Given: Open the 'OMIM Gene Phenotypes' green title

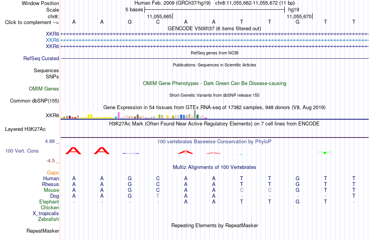Looking at the screenshot, I should [214, 83].
